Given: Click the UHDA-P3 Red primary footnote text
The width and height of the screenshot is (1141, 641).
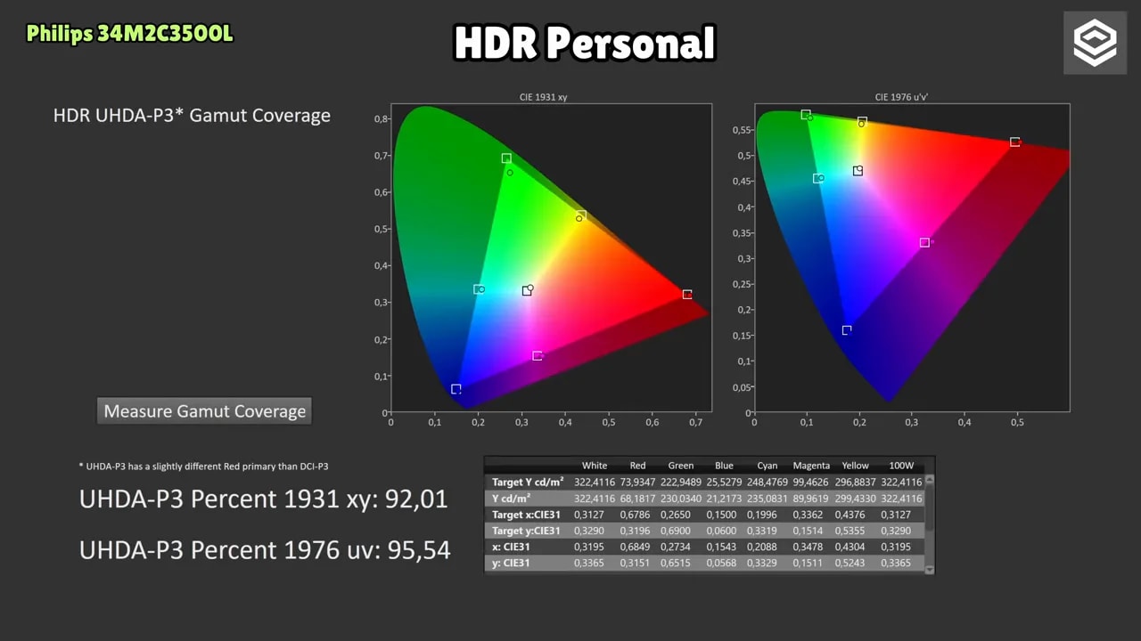Looking at the screenshot, I should (x=204, y=466).
